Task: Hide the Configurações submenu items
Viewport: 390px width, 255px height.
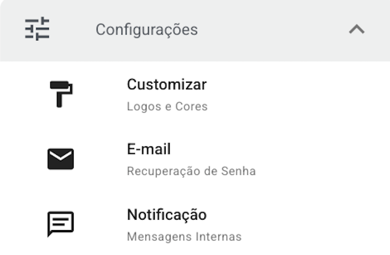Action: (x=356, y=29)
